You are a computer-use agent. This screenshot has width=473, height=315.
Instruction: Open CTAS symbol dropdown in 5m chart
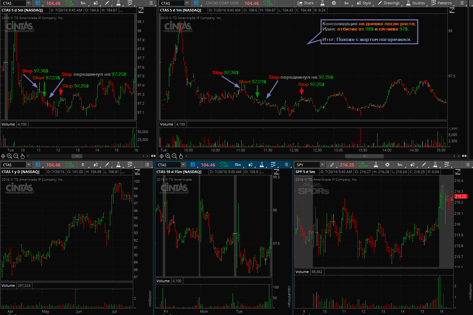(28, 3)
